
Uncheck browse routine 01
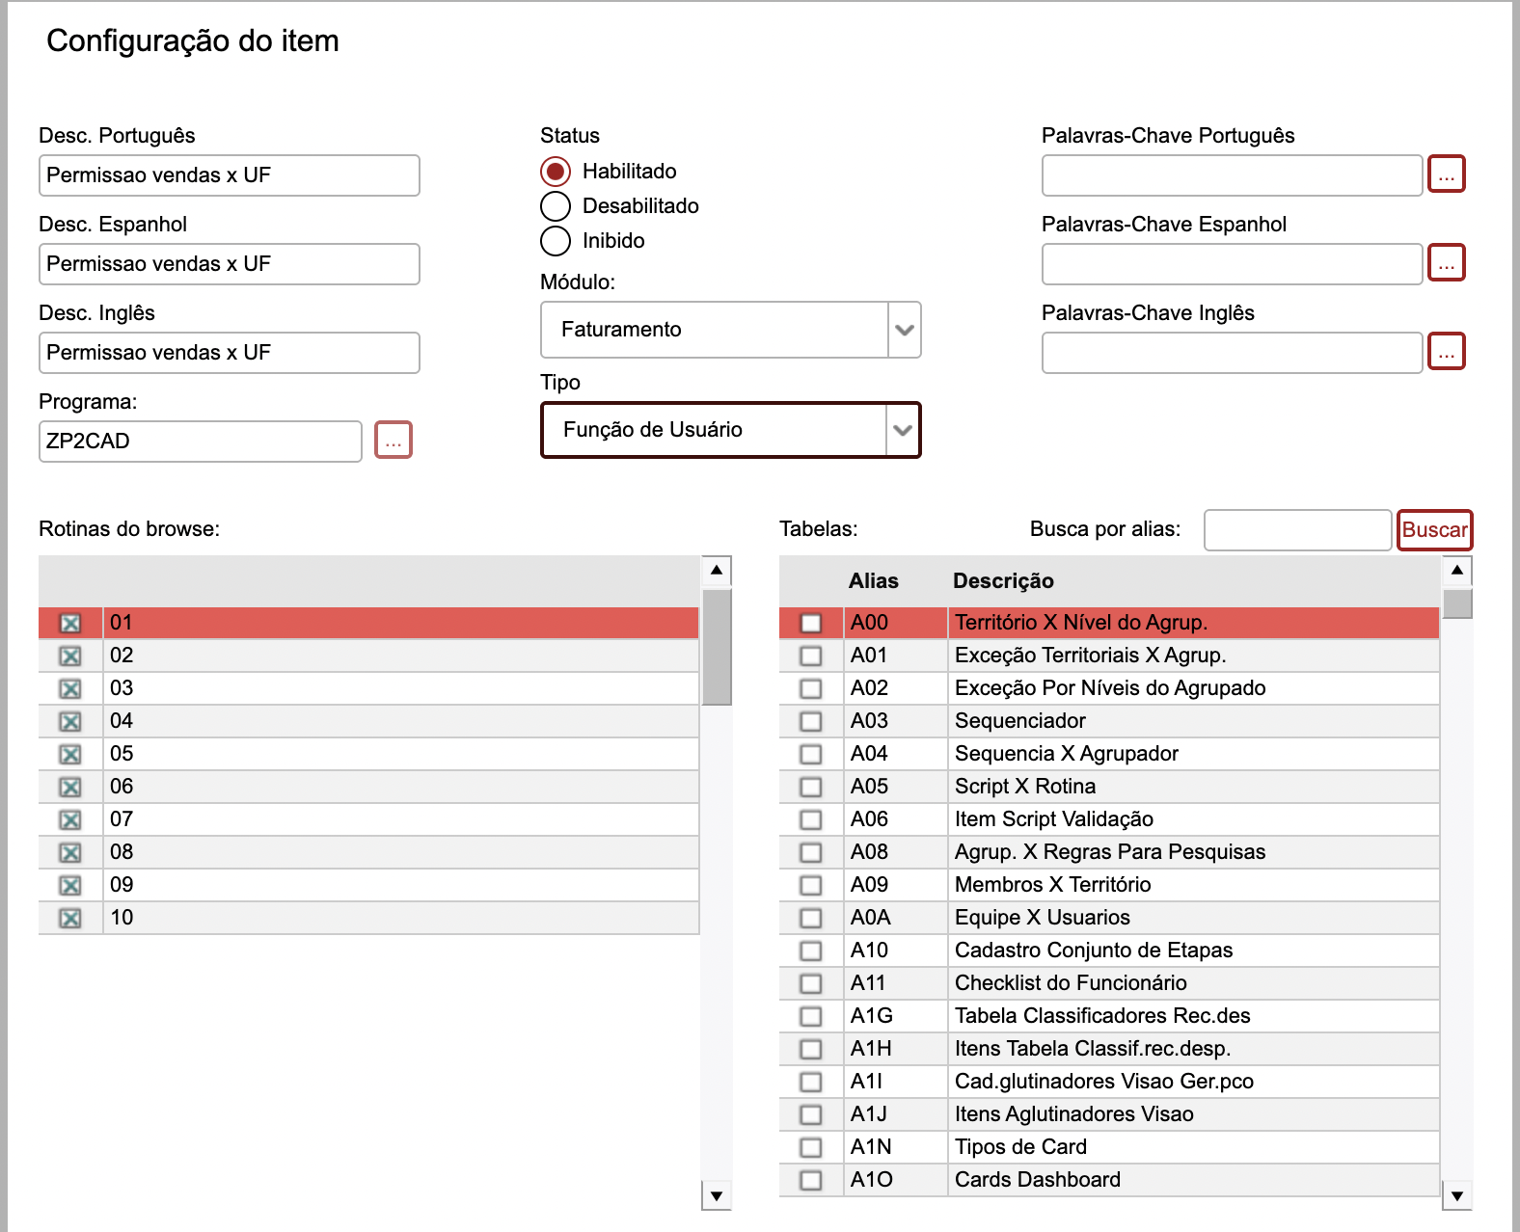tap(70, 624)
